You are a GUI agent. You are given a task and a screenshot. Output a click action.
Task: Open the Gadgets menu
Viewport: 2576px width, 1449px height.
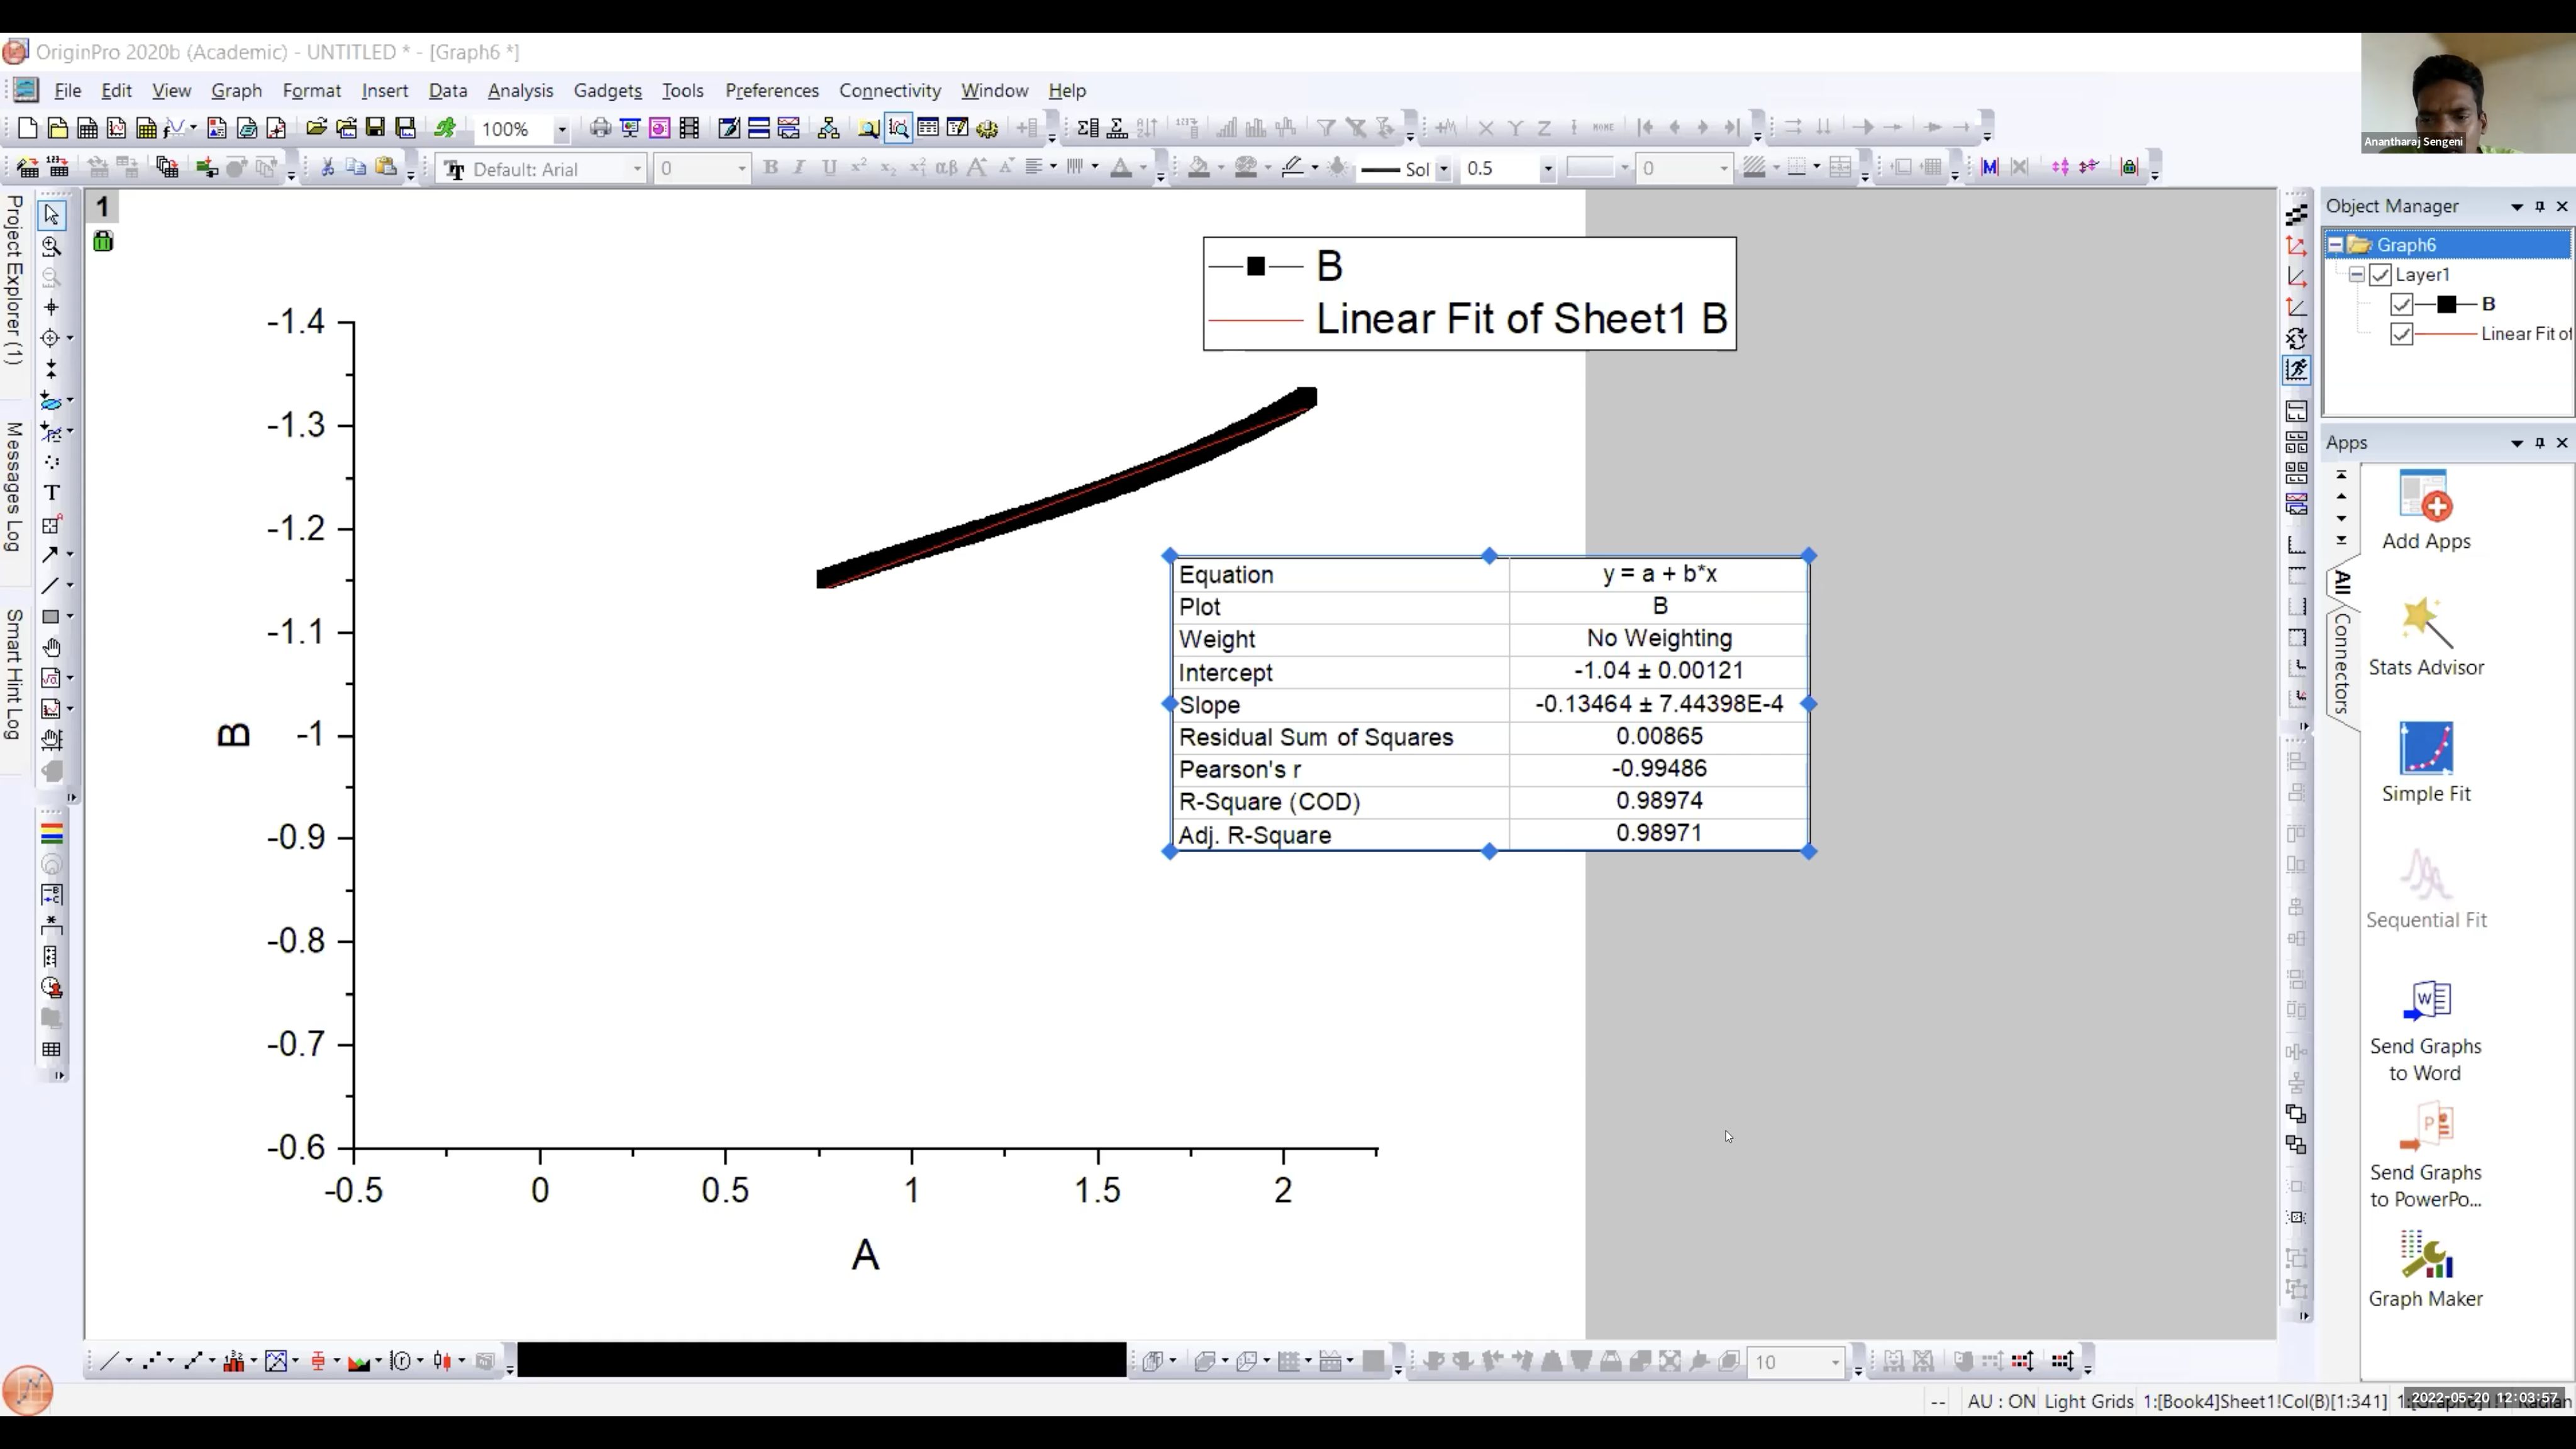coord(607,91)
